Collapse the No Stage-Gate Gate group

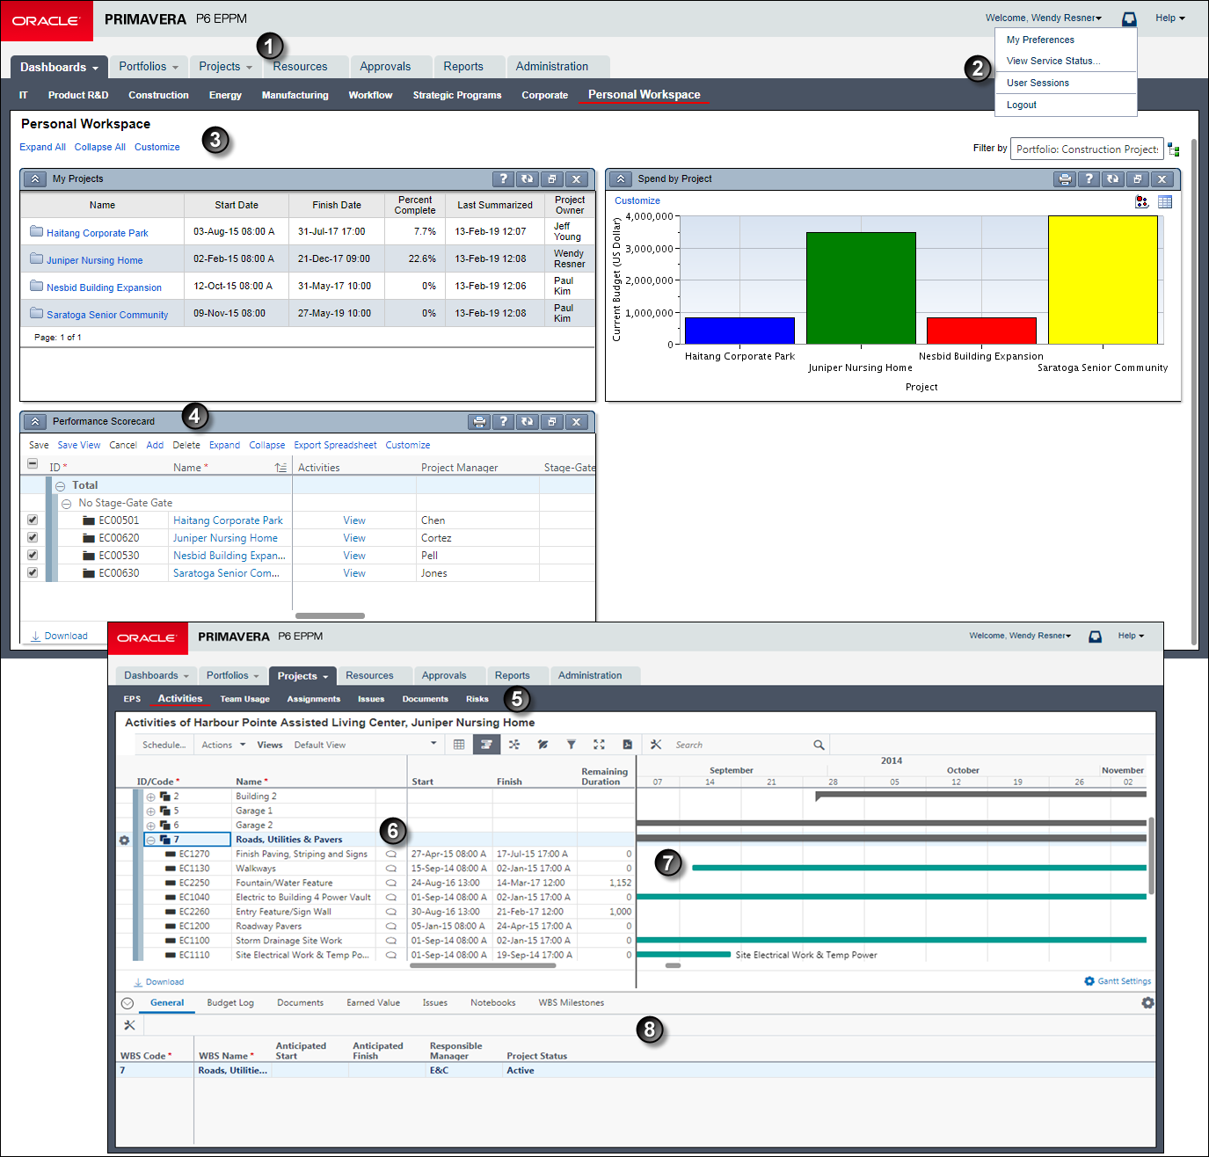[67, 504]
